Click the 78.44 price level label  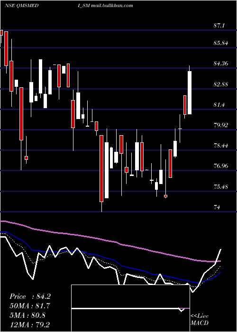221,146
